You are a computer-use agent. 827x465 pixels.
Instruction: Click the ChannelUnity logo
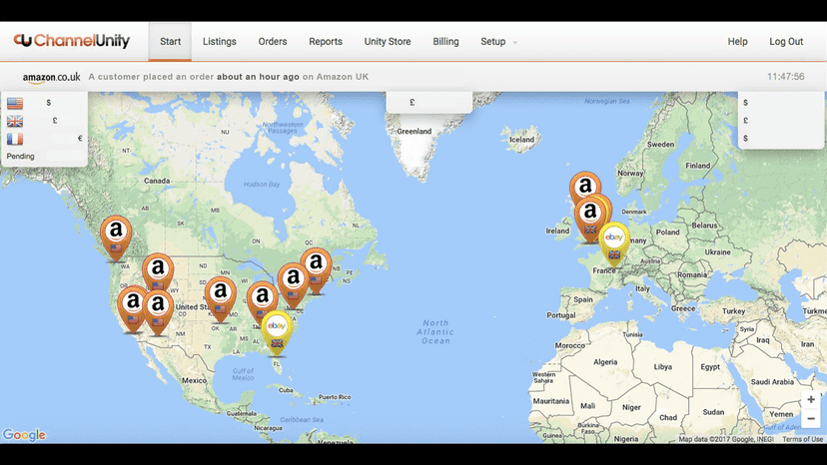(72, 41)
